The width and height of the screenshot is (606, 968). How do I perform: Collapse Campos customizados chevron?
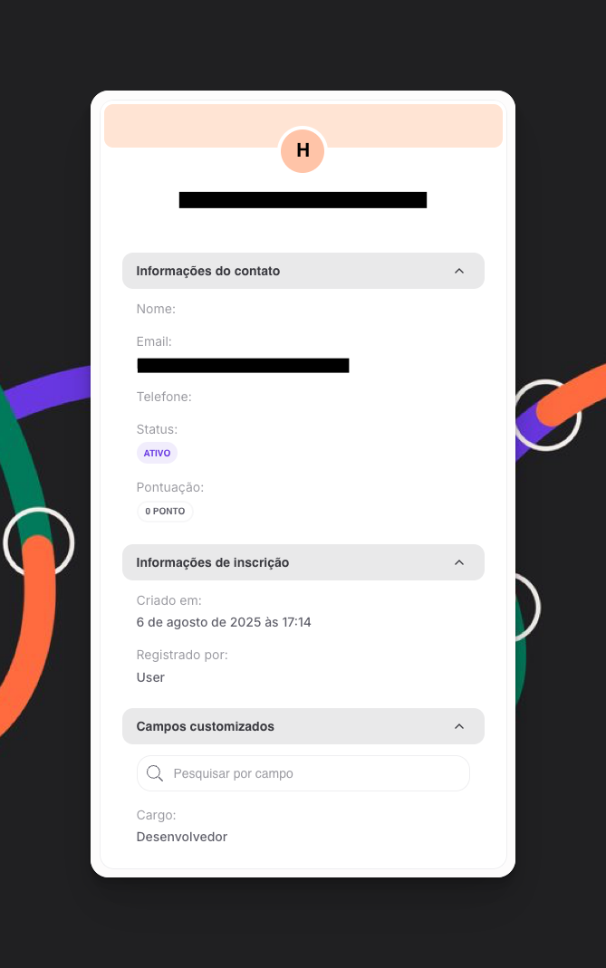click(459, 726)
